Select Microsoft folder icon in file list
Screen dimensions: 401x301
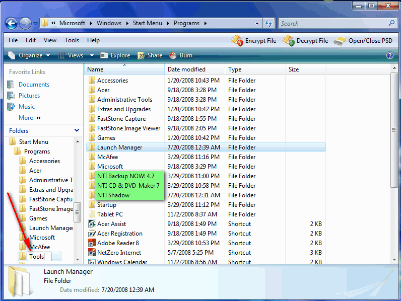click(92, 167)
